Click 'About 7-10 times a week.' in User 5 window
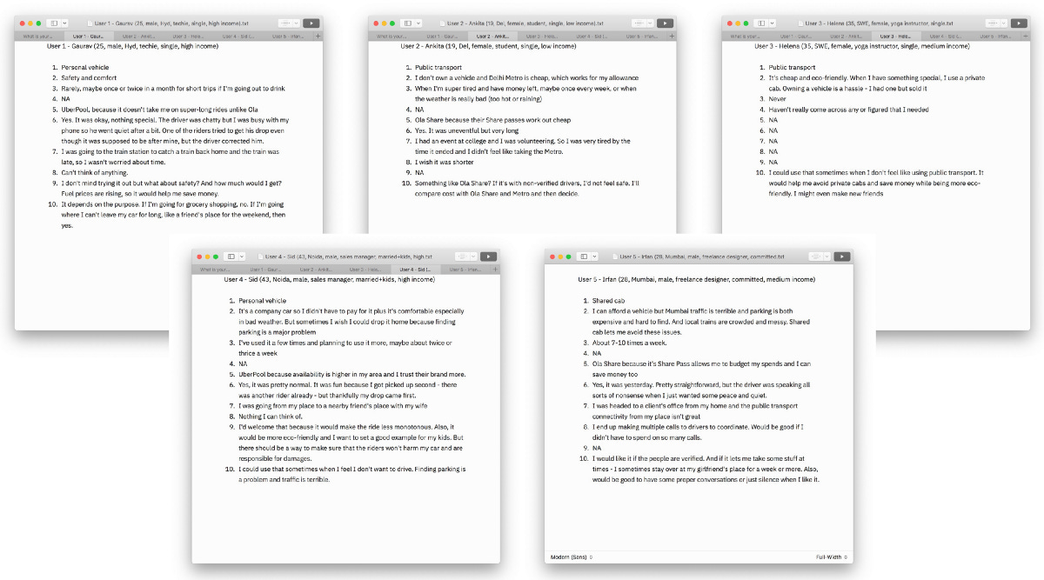The height and width of the screenshot is (580, 1044). (629, 343)
